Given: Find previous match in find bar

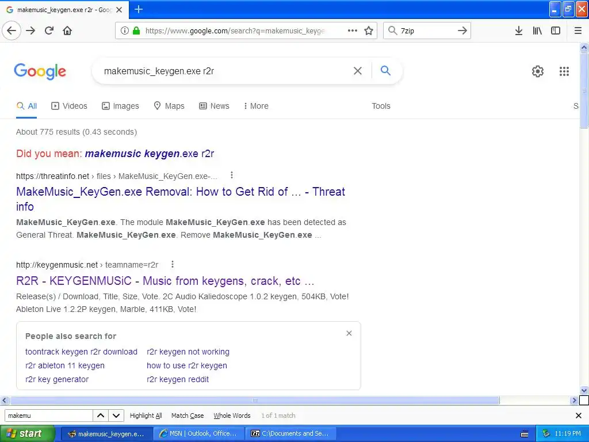Looking at the screenshot, I should [101, 416].
